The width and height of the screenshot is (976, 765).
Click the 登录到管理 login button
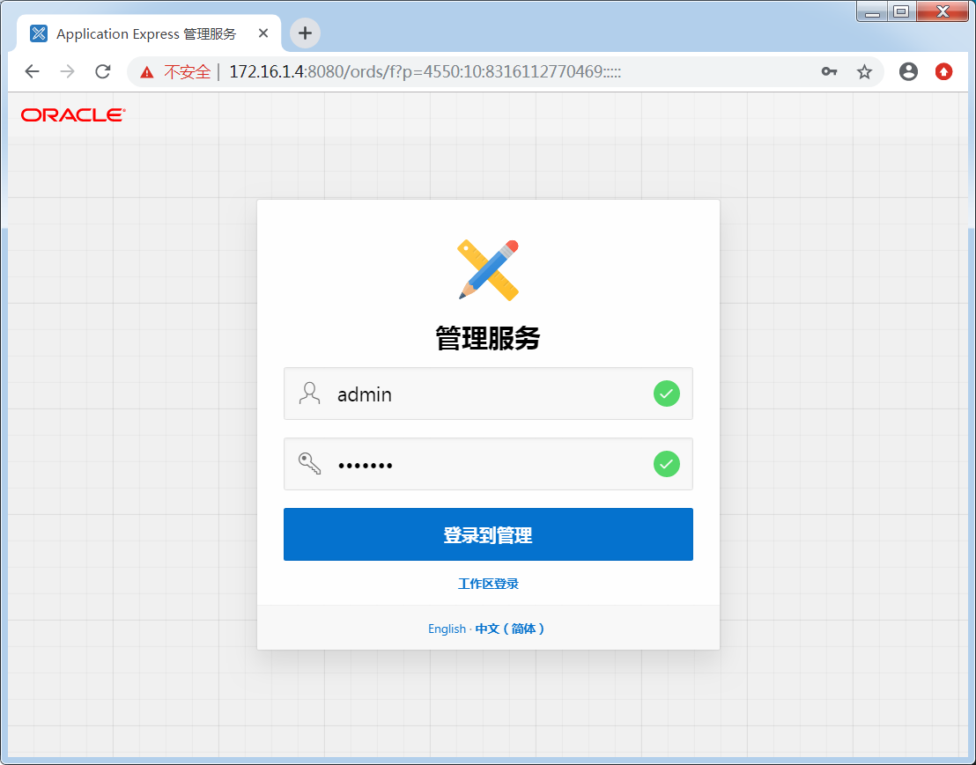488,534
